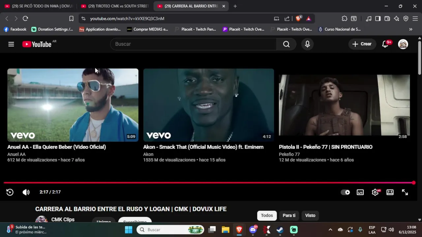Open the browser extensions puzzle icon

pos(345,18)
